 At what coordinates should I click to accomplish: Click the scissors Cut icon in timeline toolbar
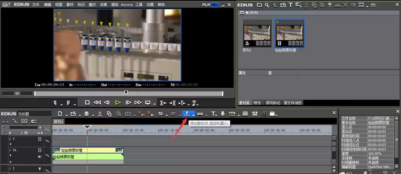[100, 114]
